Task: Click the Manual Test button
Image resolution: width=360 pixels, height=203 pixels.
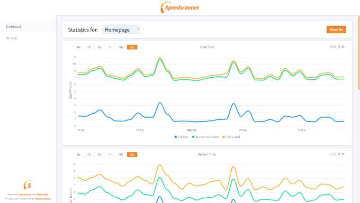Action: 336,29
